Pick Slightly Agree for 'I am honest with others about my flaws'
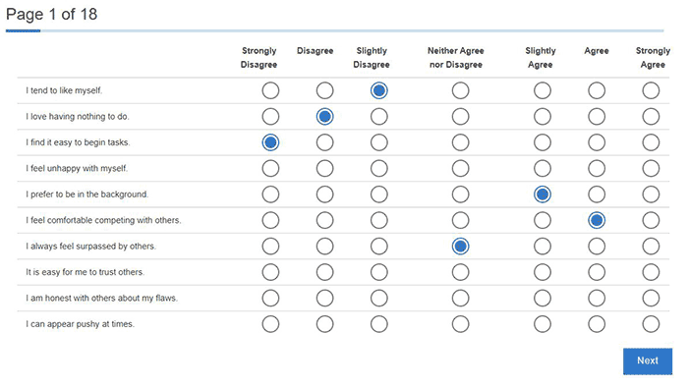This screenshot has width=688, height=388. tap(543, 299)
